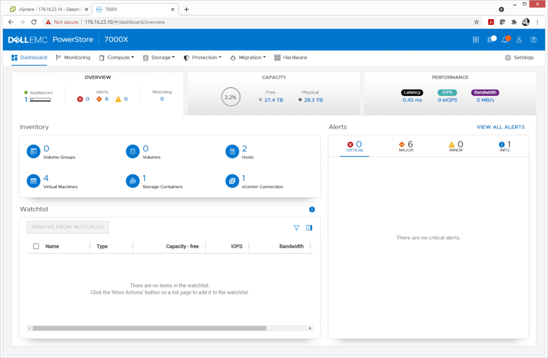Click the browser extensions puzzle icon
This screenshot has width=548, height=358.
(514, 22)
